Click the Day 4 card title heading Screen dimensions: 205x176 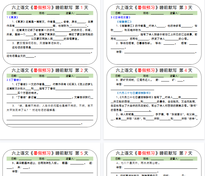(154, 70)
